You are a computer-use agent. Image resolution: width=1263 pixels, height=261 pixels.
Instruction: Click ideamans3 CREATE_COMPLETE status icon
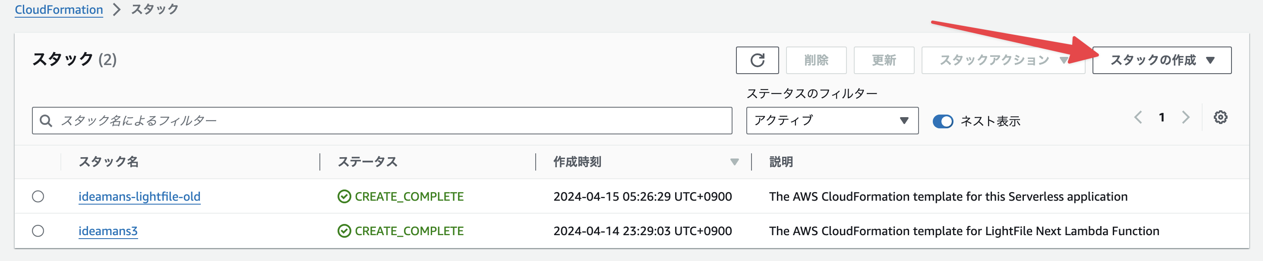tap(344, 231)
